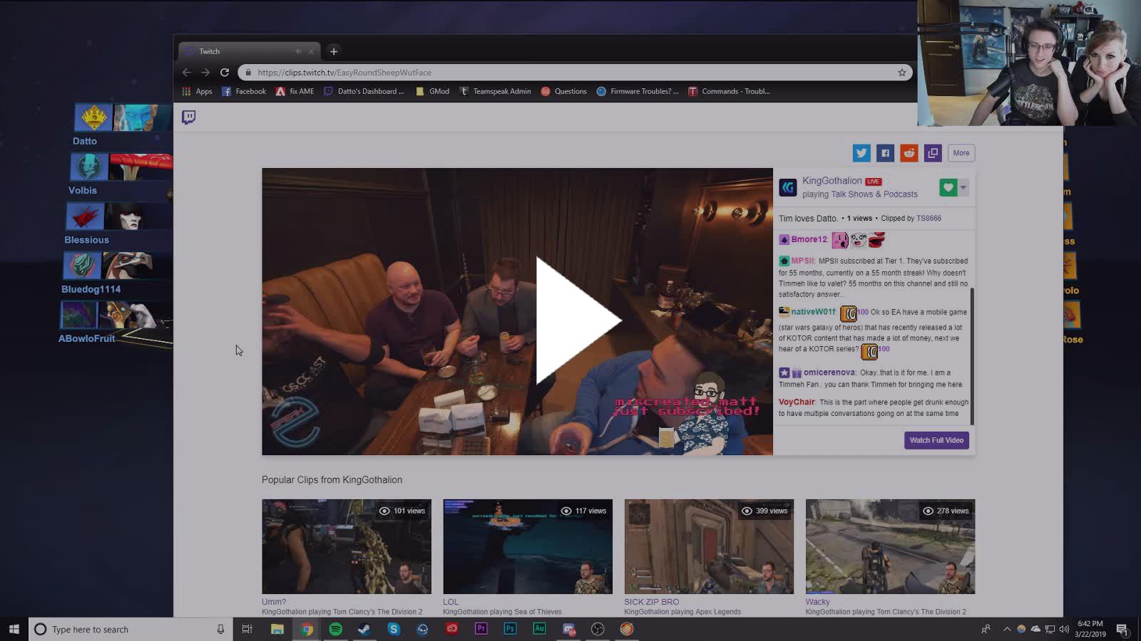This screenshot has height=641, width=1141.
Task: Open the Firmware Troubles bookmark
Action: (x=638, y=91)
